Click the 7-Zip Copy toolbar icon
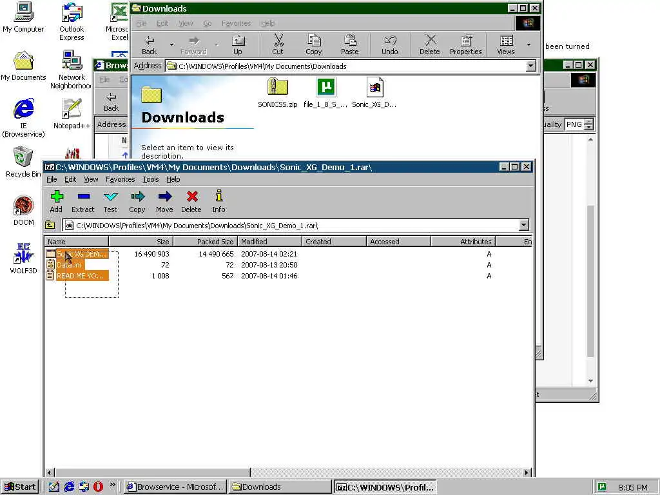660x495 pixels. point(137,202)
